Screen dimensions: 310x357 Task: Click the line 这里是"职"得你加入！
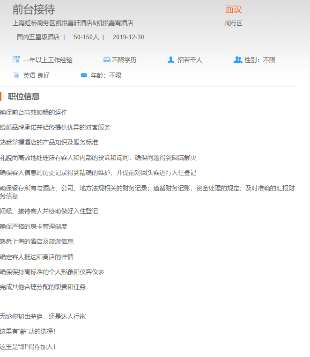[x=28, y=347]
